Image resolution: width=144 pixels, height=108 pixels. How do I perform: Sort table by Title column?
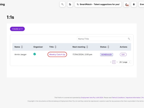click(x=55, y=47)
